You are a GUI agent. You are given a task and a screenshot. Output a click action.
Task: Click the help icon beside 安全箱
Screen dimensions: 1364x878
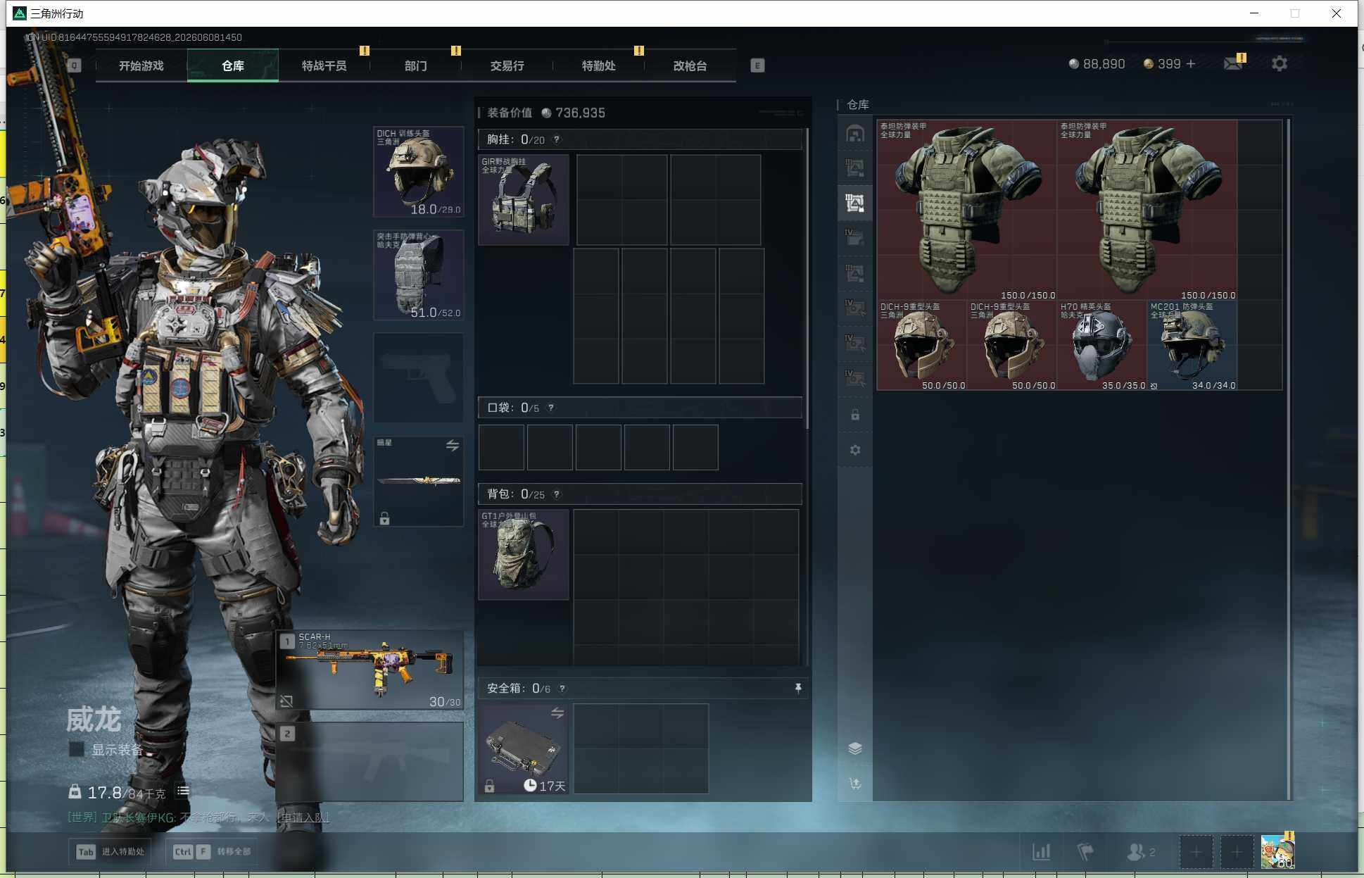562,689
